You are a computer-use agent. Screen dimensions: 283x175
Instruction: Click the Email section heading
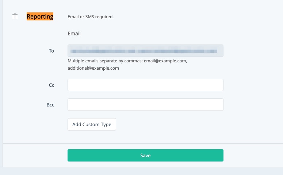[x=74, y=34]
